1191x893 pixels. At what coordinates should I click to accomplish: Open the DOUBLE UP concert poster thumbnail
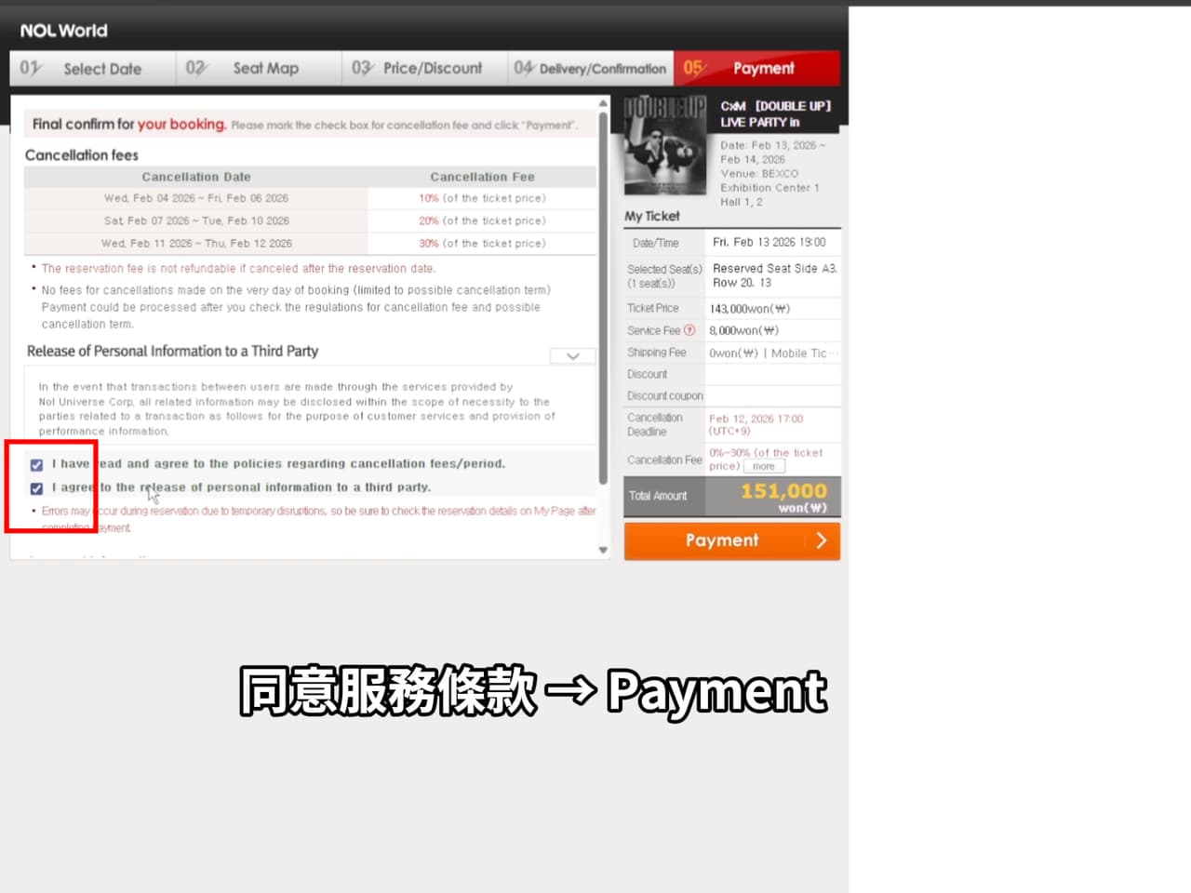pyautogui.click(x=665, y=145)
